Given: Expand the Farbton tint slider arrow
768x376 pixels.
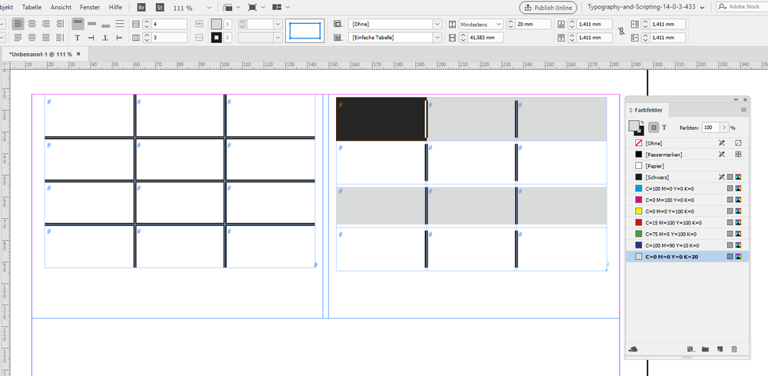Looking at the screenshot, I should click(724, 128).
